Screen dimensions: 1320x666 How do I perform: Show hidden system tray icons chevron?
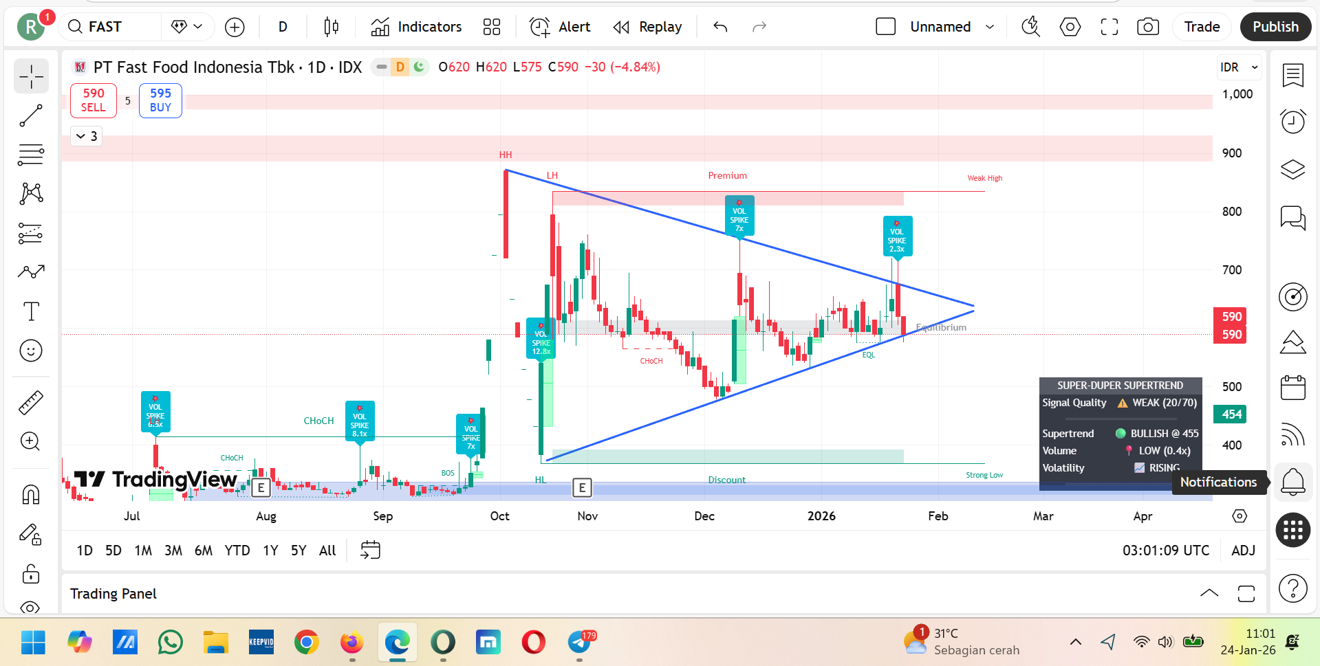(x=1075, y=642)
